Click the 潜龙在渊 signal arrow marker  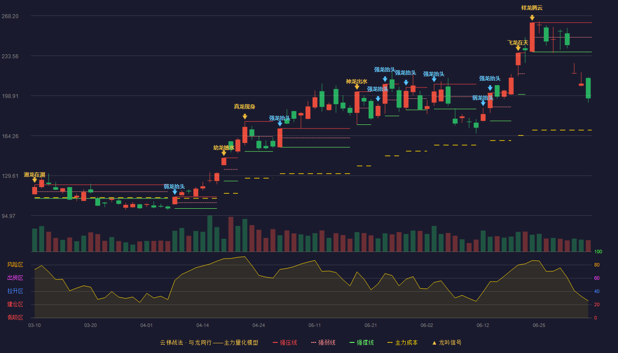pyautogui.click(x=34, y=180)
